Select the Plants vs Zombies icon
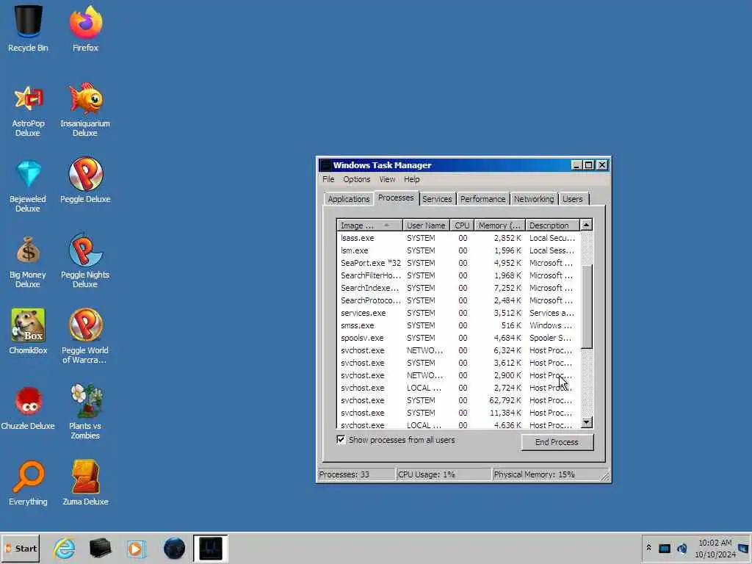This screenshot has width=752, height=564. (85, 413)
